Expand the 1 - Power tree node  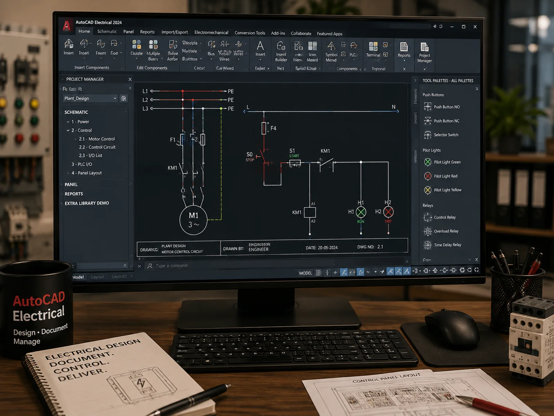click(x=68, y=122)
